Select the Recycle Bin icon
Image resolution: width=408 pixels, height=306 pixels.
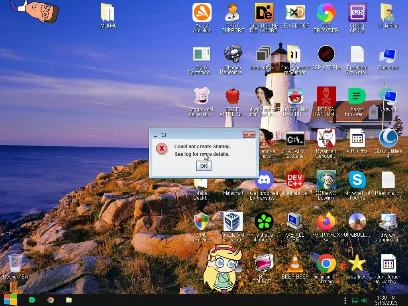(x=15, y=263)
